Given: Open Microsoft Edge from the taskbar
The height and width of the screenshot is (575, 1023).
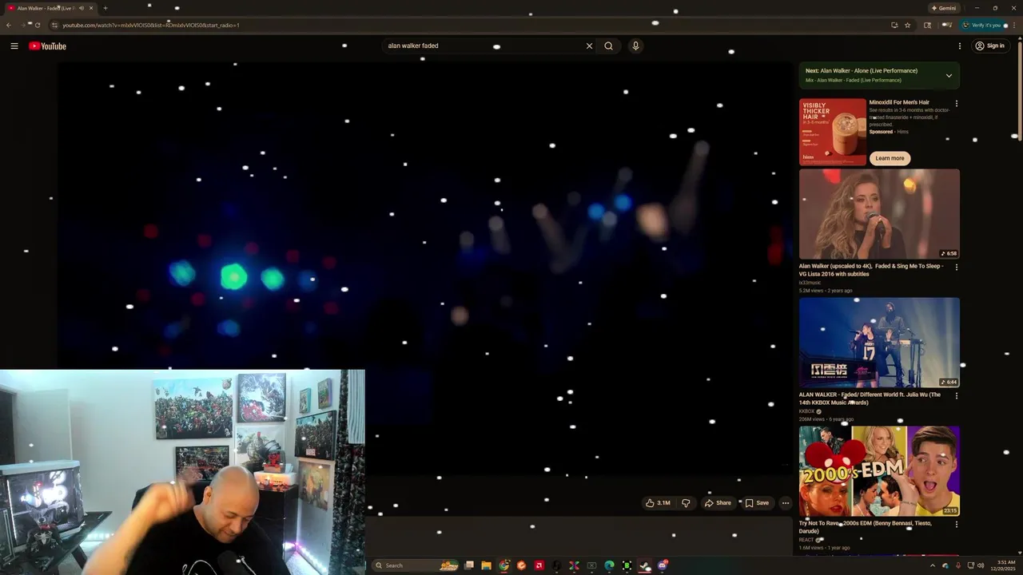Looking at the screenshot, I should pyautogui.click(x=609, y=565).
